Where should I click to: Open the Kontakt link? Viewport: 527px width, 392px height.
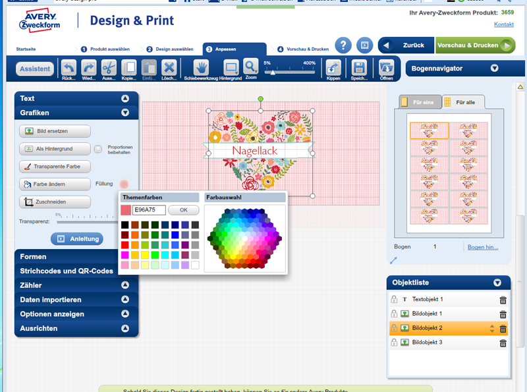[x=504, y=24]
